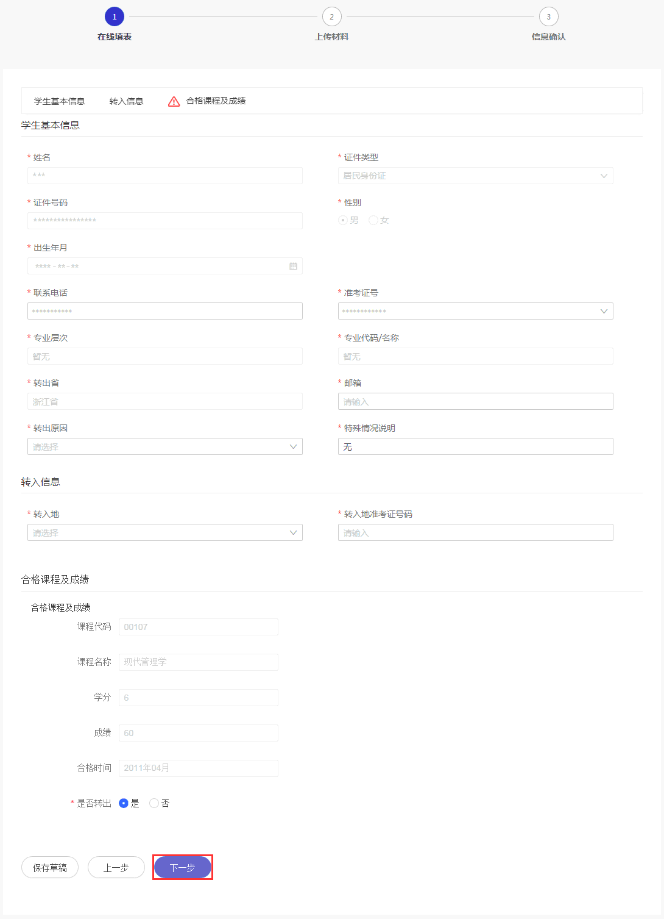Viewport: 664px width, 919px height.
Task: Click the 下一步 button
Action: pos(182,867)
